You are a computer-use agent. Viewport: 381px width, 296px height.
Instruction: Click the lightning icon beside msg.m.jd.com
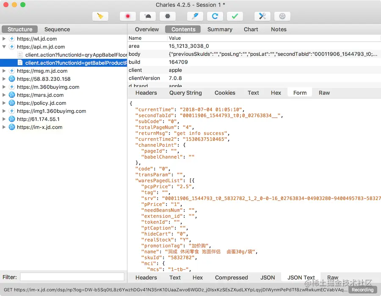[x=12, y=71]
